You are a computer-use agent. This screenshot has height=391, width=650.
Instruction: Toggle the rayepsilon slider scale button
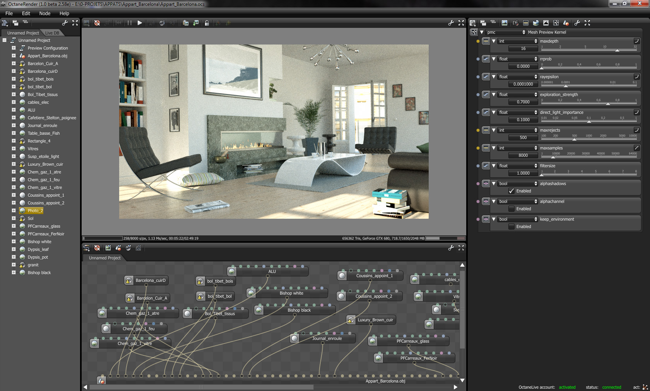pos(636,76)
